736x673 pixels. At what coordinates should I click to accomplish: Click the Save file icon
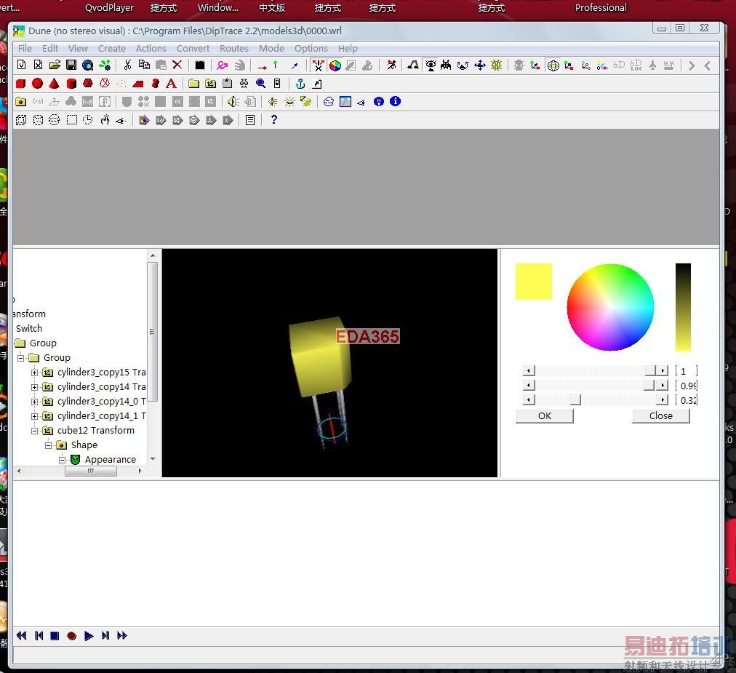[x=71, y=65]
